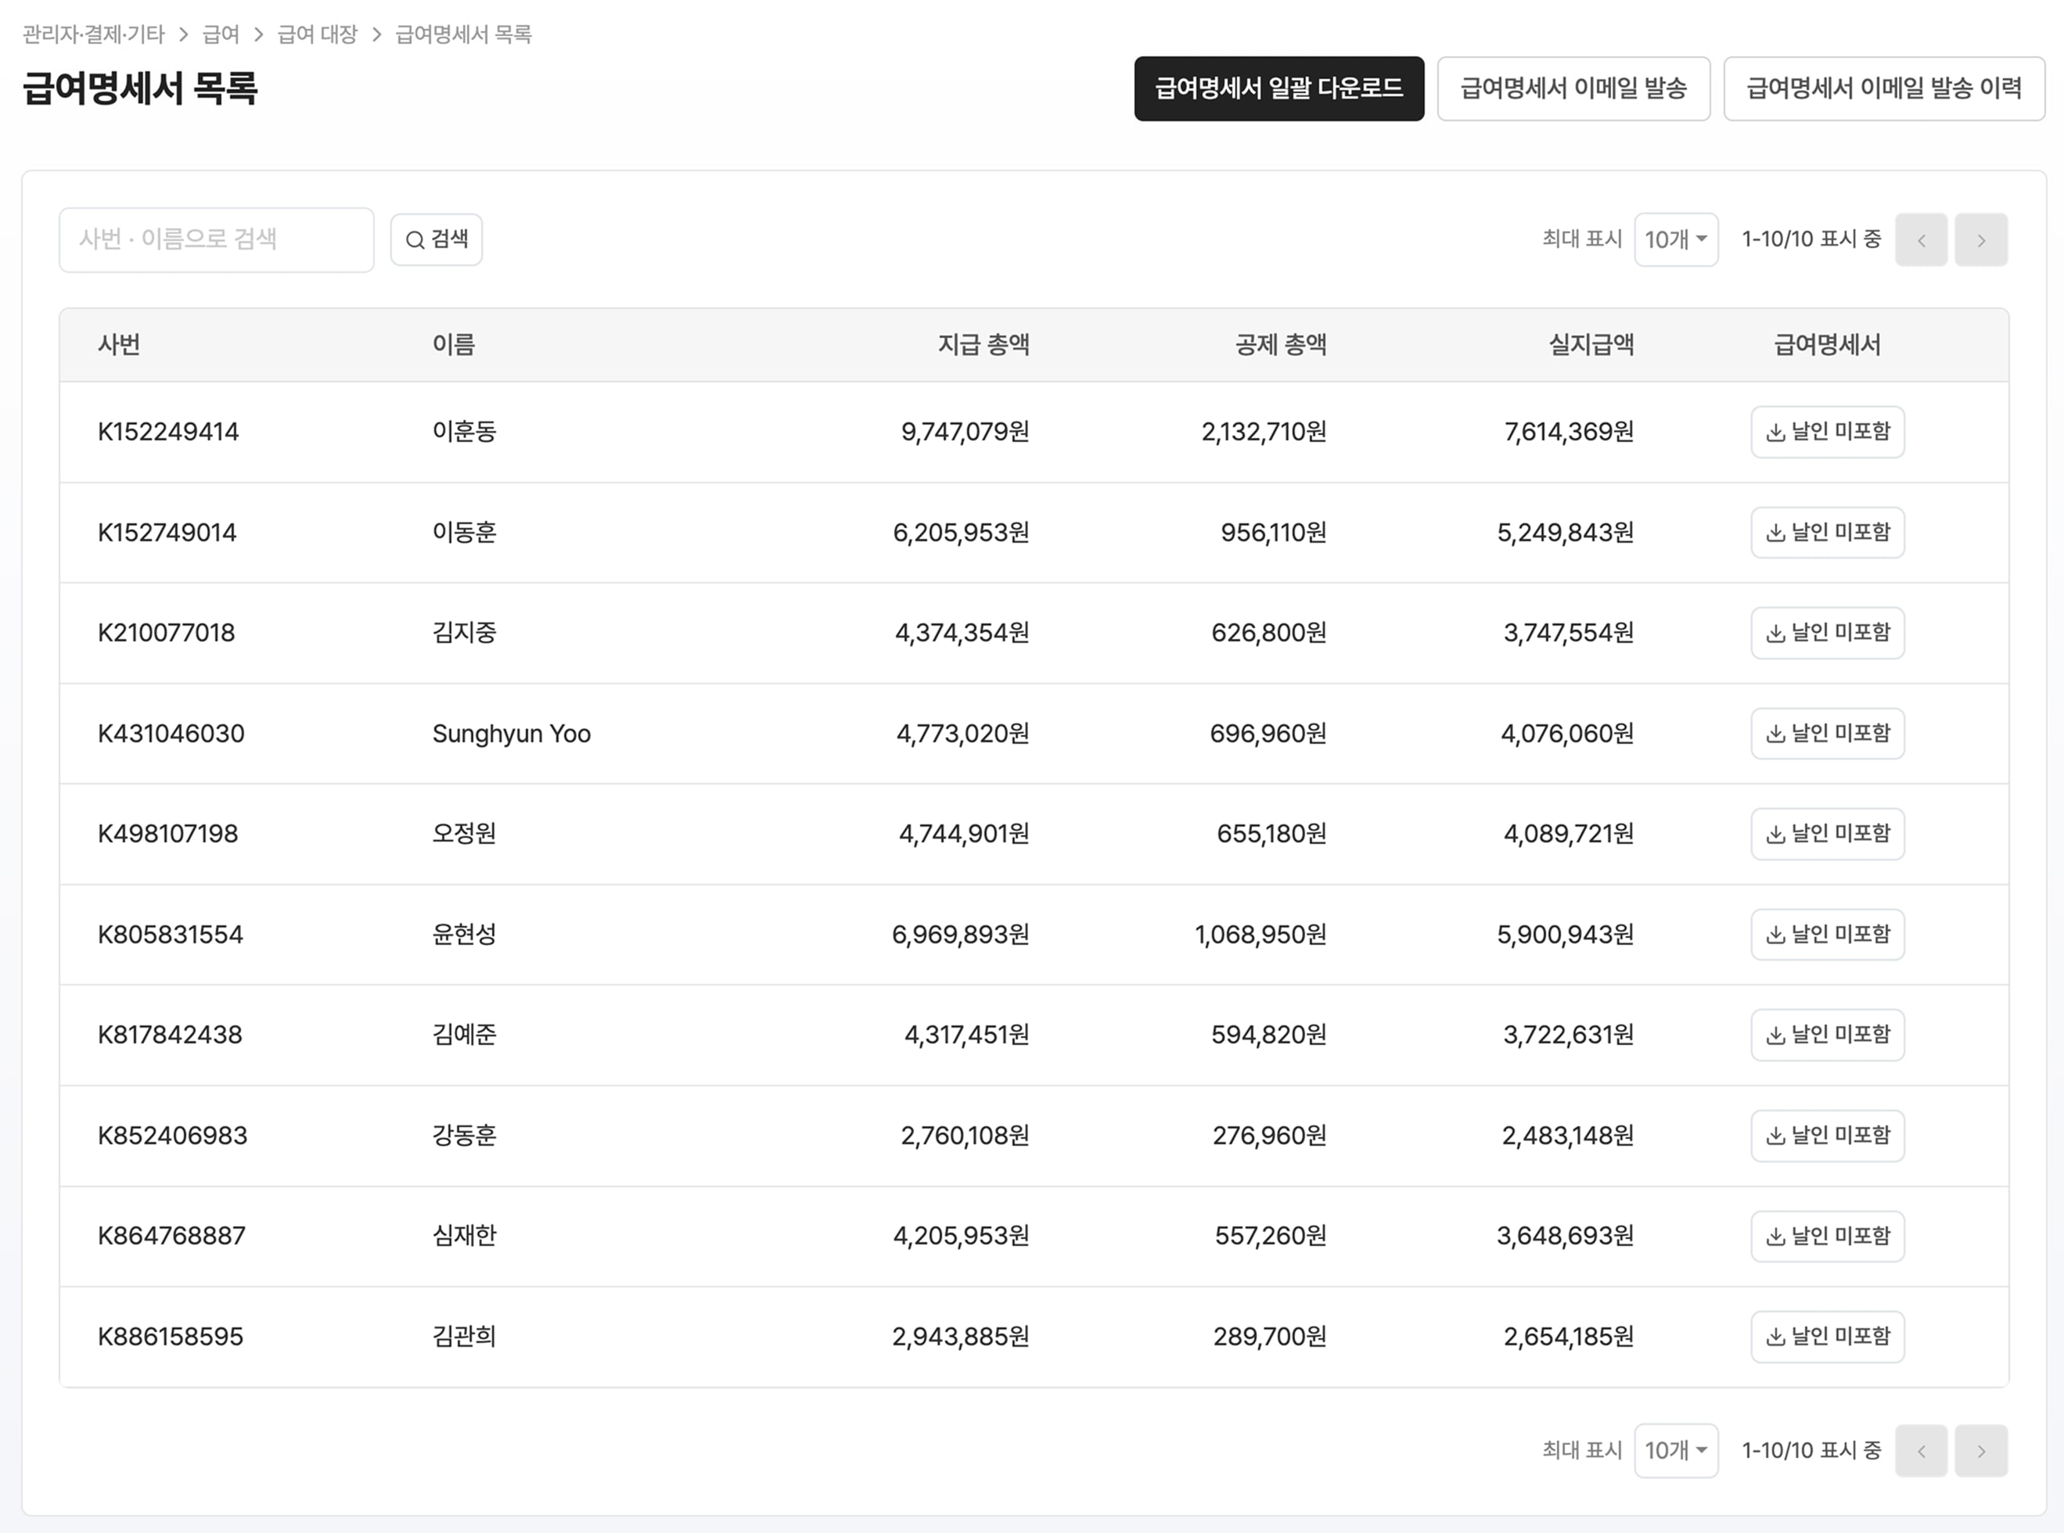Click 급여명세서 일괄 다운로드 button

1278,88
